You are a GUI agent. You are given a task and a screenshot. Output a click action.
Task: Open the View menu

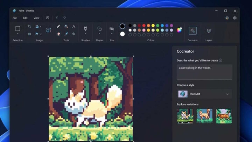[x=36, y=18]
